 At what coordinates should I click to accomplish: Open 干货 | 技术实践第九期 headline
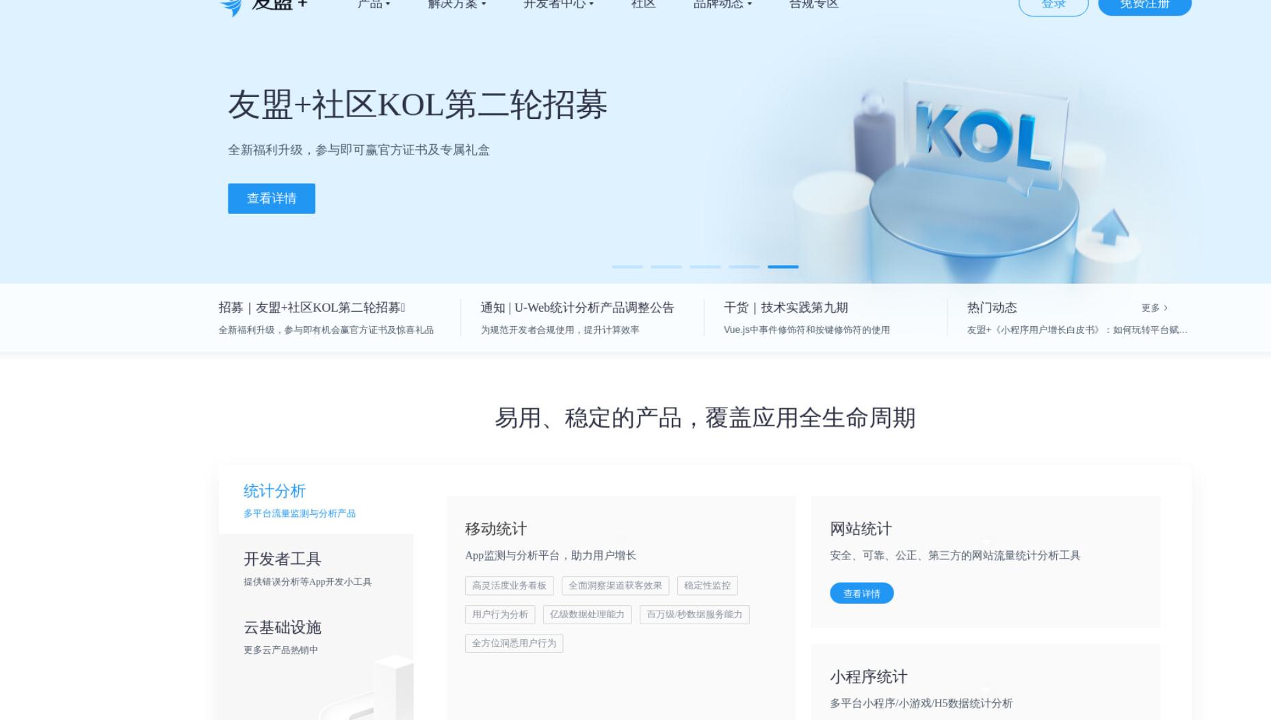(x=785, y=308)
